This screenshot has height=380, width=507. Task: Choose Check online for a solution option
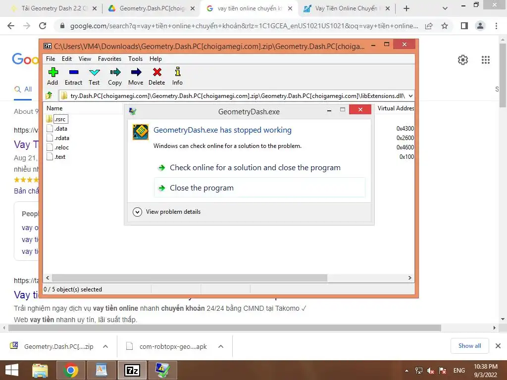pos(255,168)
